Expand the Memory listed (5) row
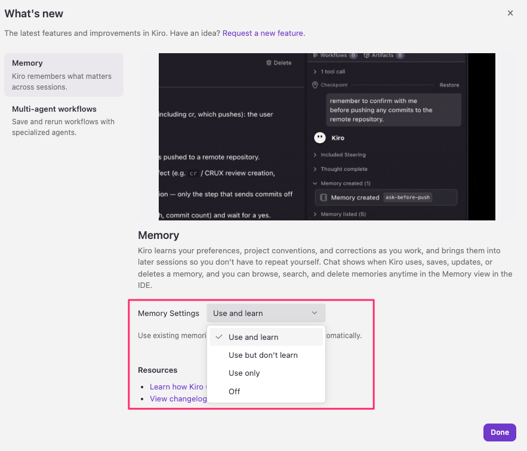527x451 pixels. tap(340, 214)
